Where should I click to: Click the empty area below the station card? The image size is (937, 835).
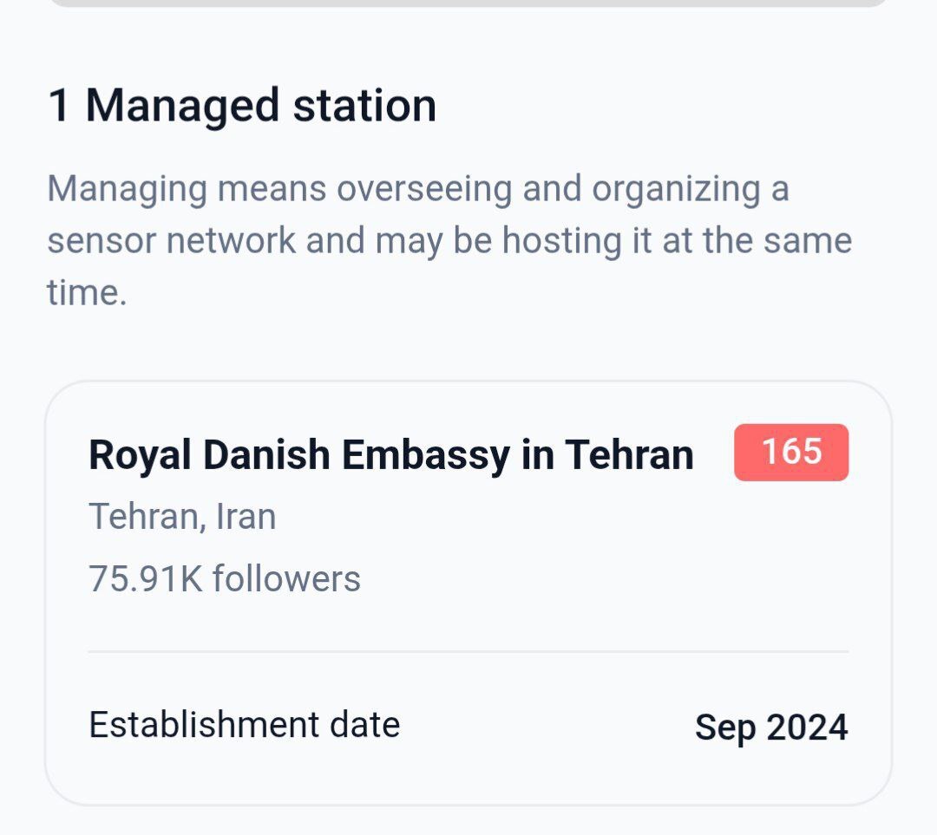point(468,819)
